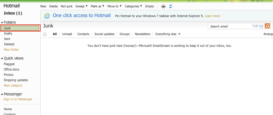Follow the Learn more link
This screenshot has width=273, height=115.
pos(212,16)
